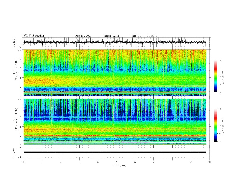Screen dimensions: 236x182
Task: Click time axis tick label "3"
Action: (79, 162)
